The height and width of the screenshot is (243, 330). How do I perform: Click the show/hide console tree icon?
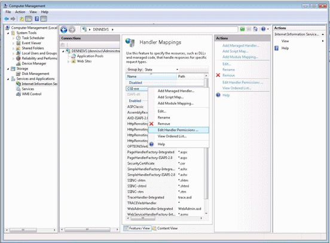click(29, 19)
